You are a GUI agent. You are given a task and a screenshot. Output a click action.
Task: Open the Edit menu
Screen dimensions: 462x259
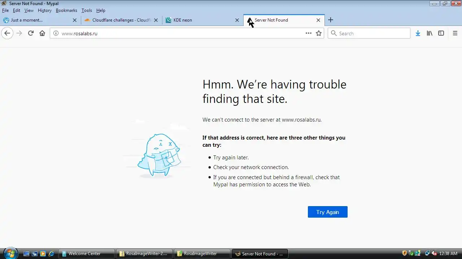point(17,10)
